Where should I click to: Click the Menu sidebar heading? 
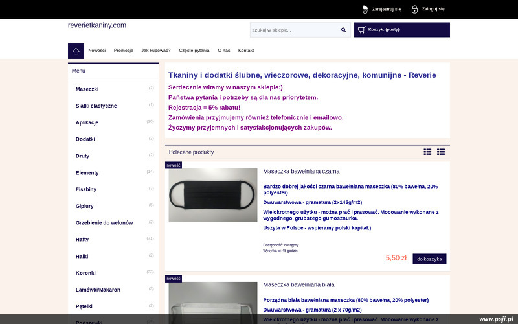coord(78,71)
